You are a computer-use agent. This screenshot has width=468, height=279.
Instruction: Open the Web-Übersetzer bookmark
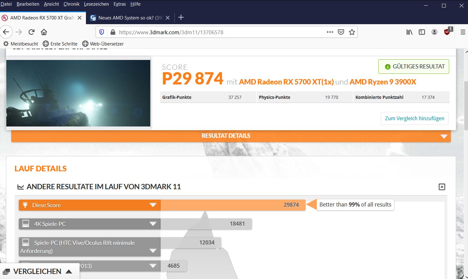(103, 44)
